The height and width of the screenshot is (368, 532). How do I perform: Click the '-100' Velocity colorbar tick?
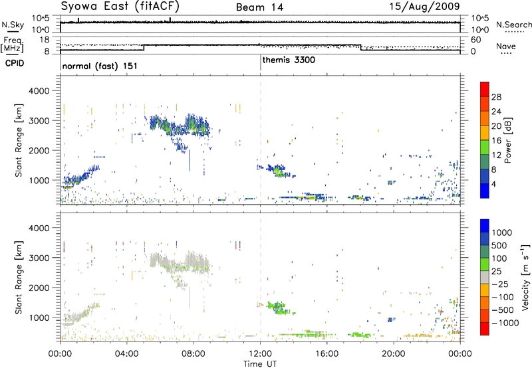pyautogui.click(x=503, y=297)
